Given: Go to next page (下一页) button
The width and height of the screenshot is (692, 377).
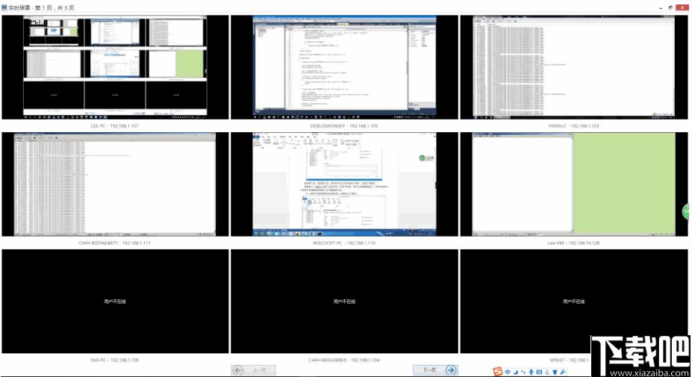Looking at the screenshot, I should tap(435, 370).
